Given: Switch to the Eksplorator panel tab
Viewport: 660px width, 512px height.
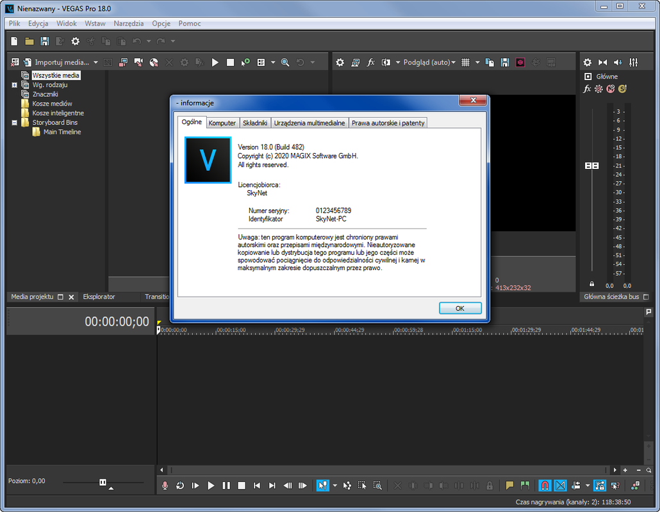Looking at the screenshot, I should [x=99, y=297].
